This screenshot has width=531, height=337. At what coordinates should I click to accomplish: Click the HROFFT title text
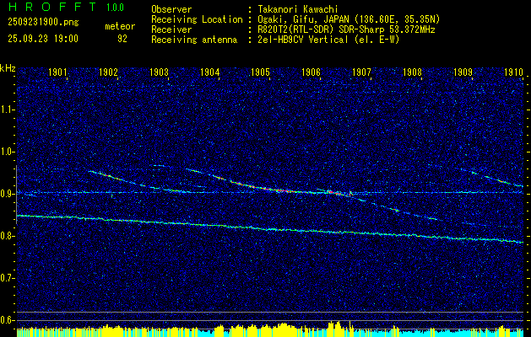pyautogui.click(x=52, y=7)
